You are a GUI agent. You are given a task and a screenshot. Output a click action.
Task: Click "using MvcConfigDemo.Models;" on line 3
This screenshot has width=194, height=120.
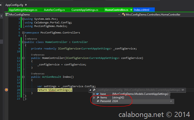pyautogui.click(x=46, y=26)
